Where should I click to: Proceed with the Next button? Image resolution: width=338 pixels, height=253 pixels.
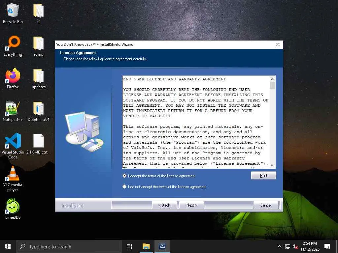click(x=191, y=205)
